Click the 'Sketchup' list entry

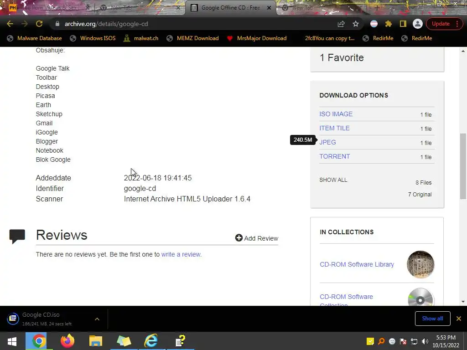(x=49, y=114)
